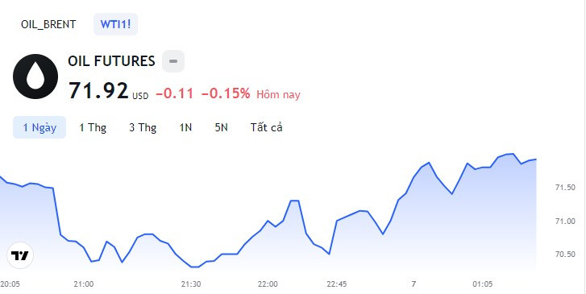Click the 22:45 time axis marker
Screen dimensions: 586x294
coord(337,284)
